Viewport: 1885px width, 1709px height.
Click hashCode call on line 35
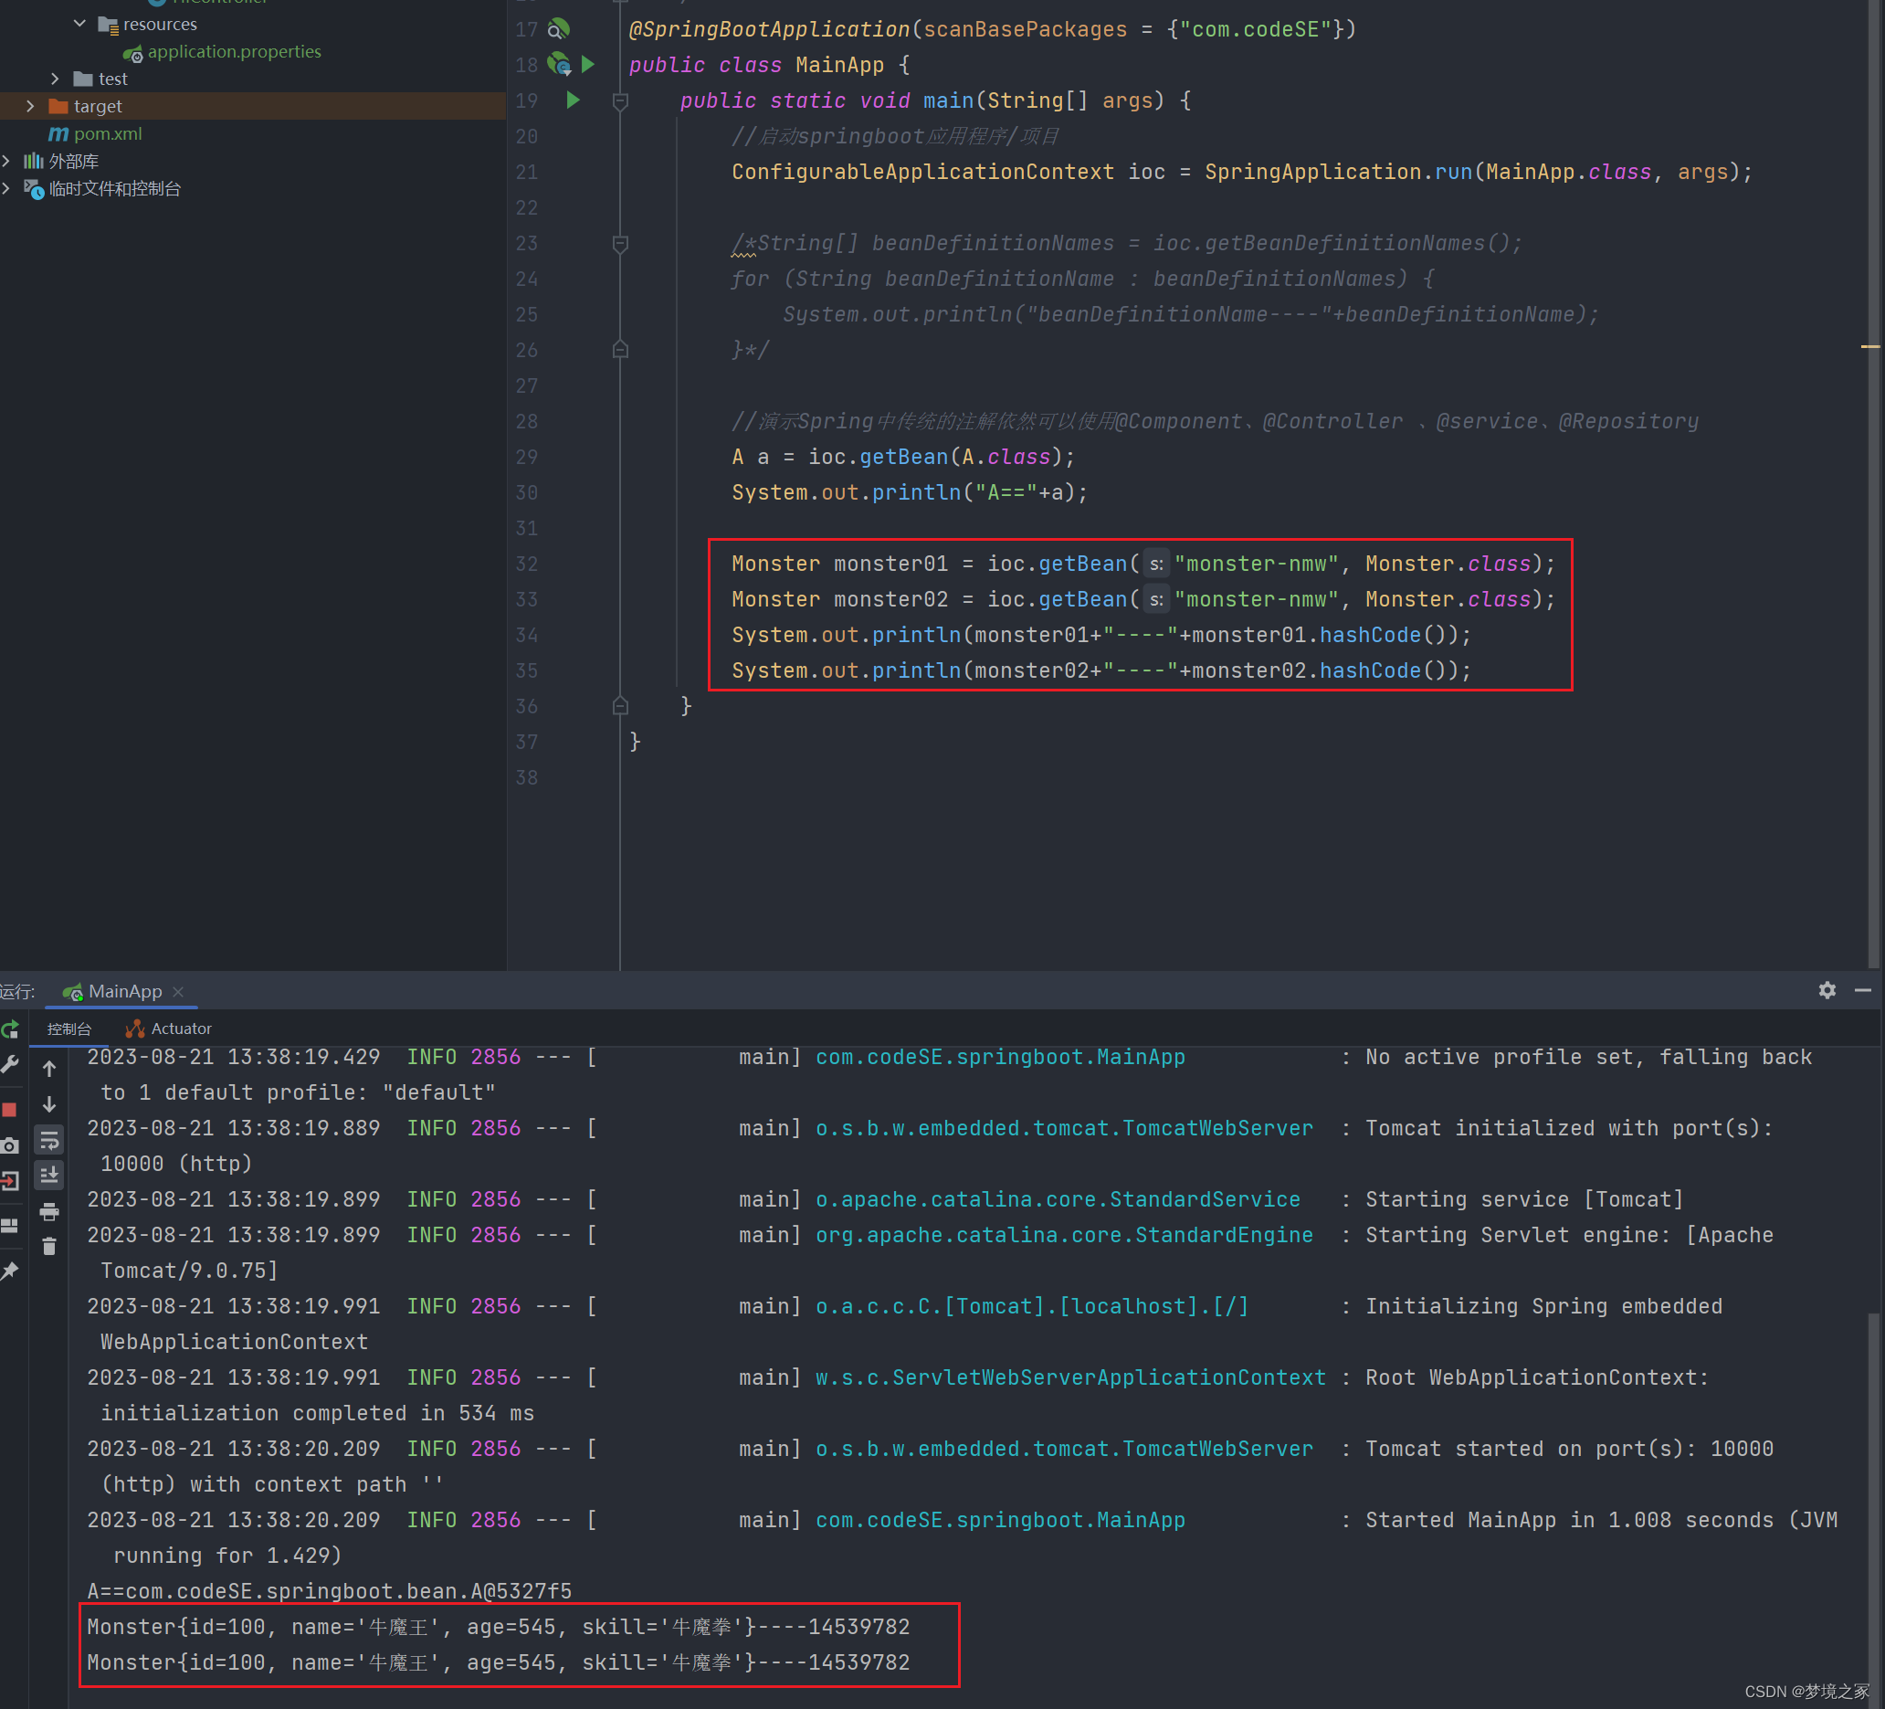click(x=1370, y=670)
